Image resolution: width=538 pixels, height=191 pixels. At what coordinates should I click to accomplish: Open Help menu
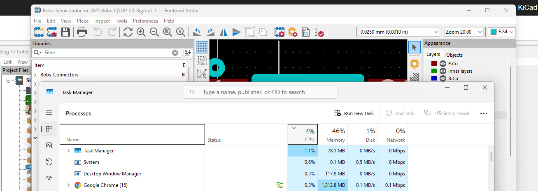coord(169,21)
